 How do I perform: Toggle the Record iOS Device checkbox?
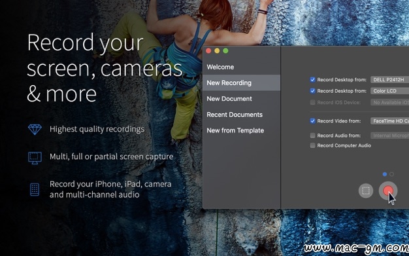click(312, 102)
